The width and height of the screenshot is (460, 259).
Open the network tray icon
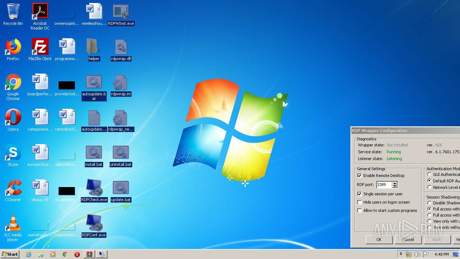409,254
